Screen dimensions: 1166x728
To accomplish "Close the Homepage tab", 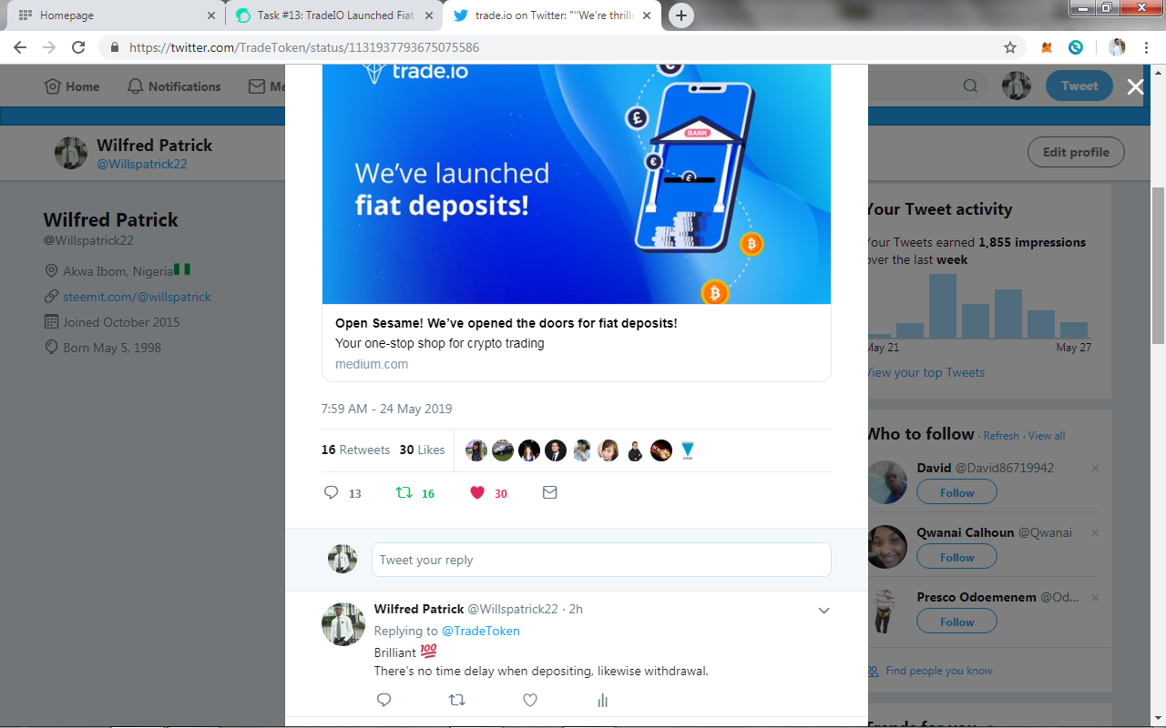I will [x=211, y=15].
